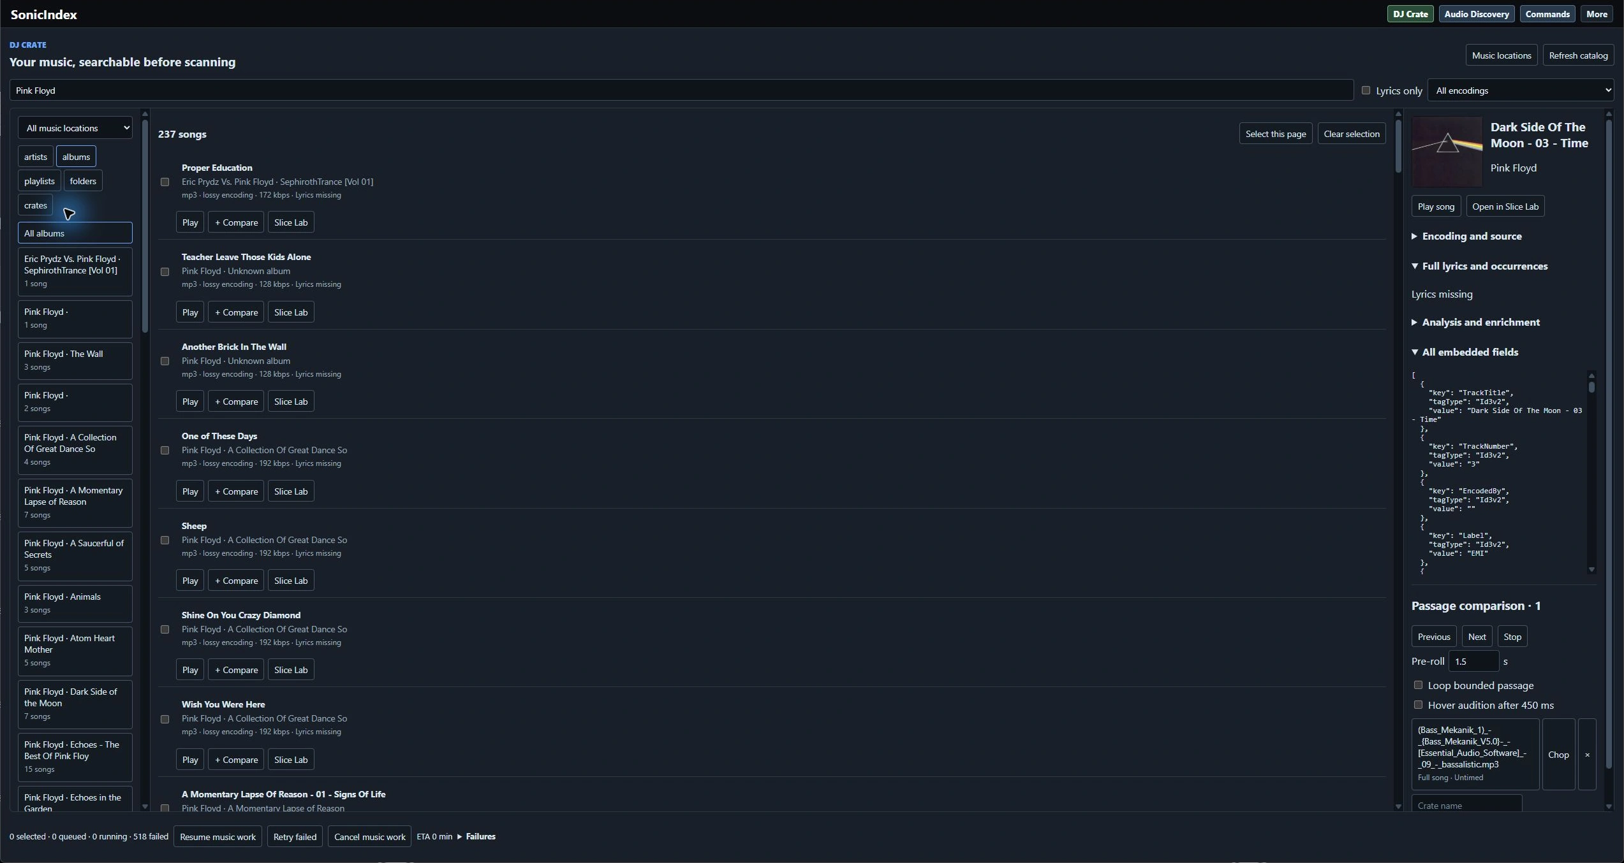Click Retry failed button
The width and height of the screenshot is (1624, 863).
(295, 836)
